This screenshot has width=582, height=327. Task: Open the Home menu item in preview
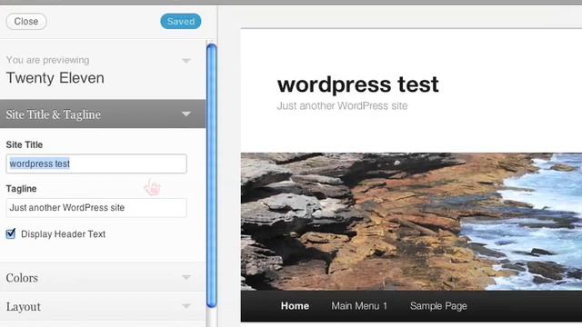(295, 306)
